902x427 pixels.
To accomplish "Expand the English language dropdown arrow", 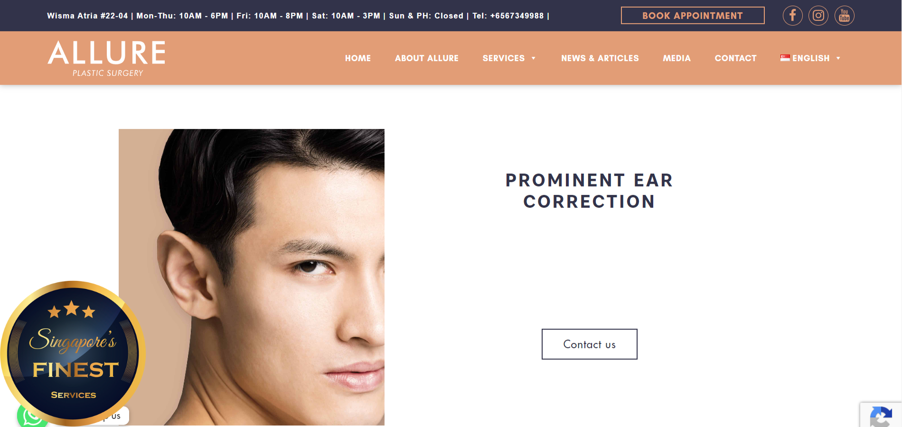I will [838, 58].
